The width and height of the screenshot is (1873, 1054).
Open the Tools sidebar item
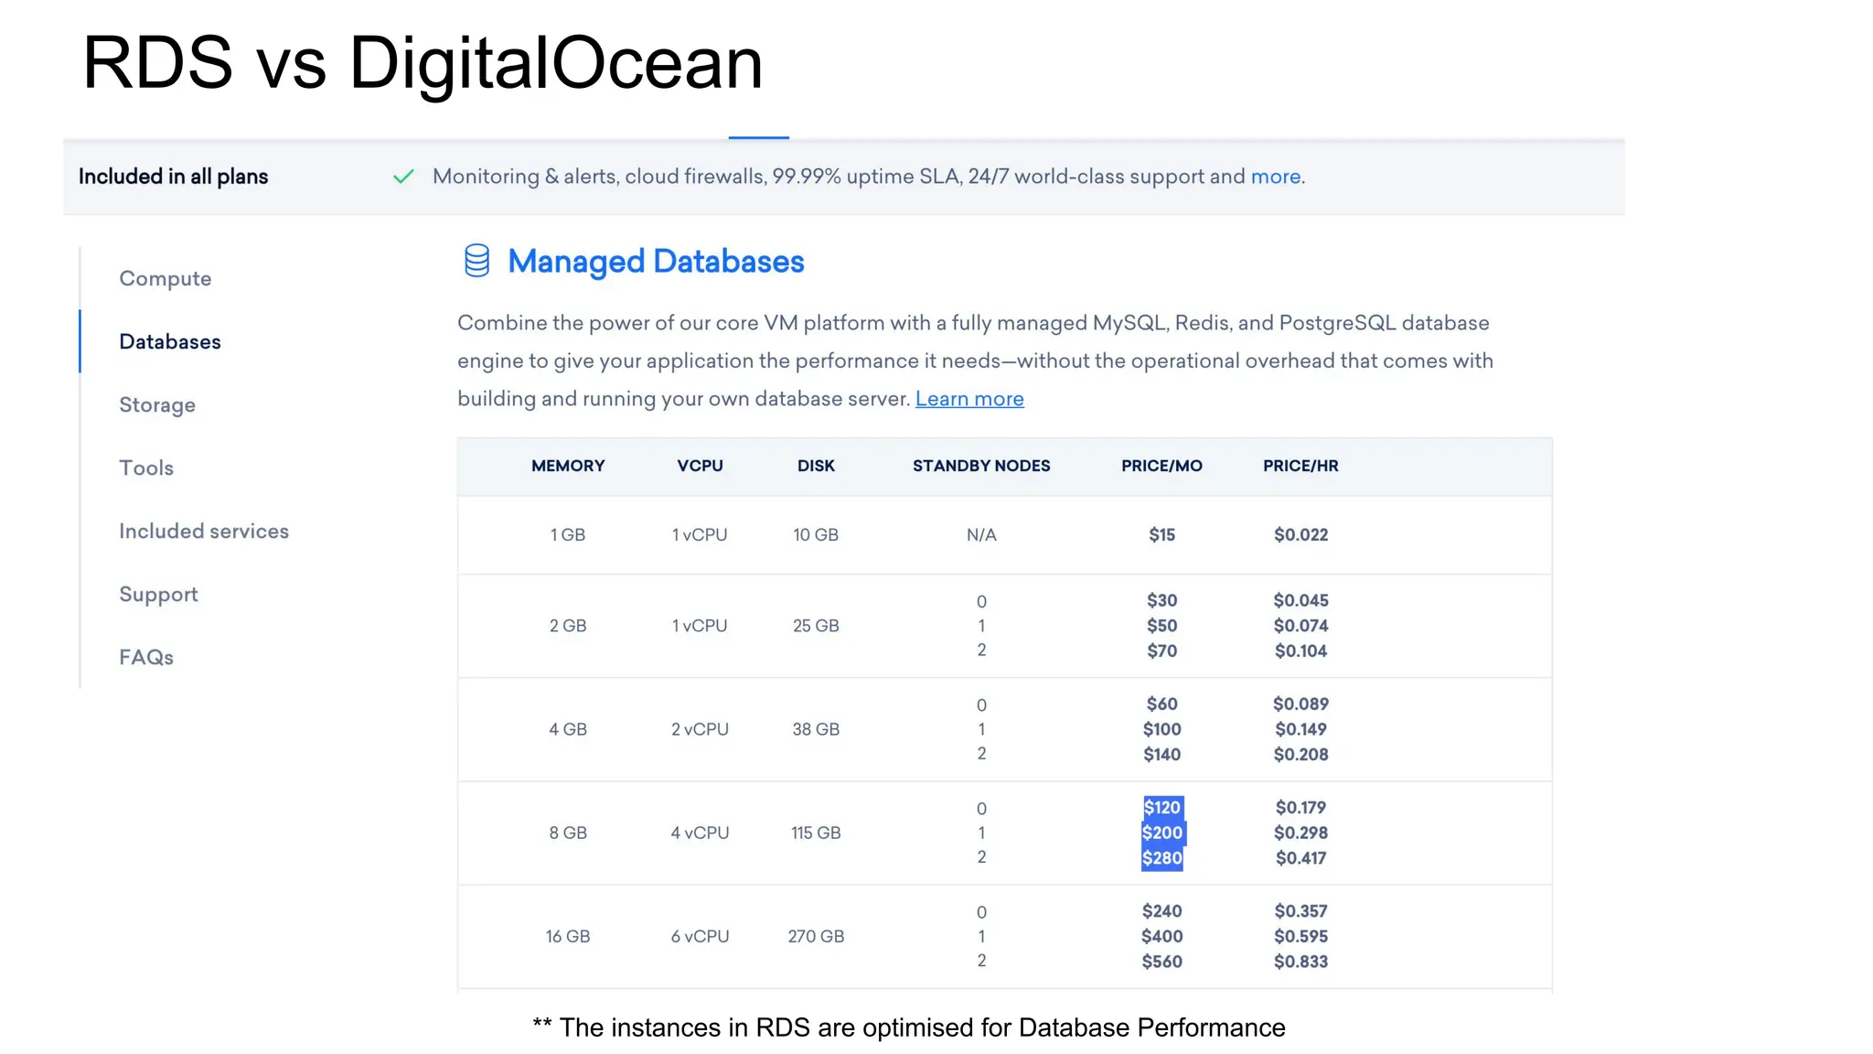pyautogui.click(x=146, y=468)
